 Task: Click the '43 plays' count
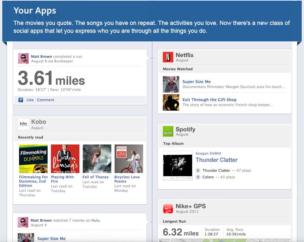228,177
